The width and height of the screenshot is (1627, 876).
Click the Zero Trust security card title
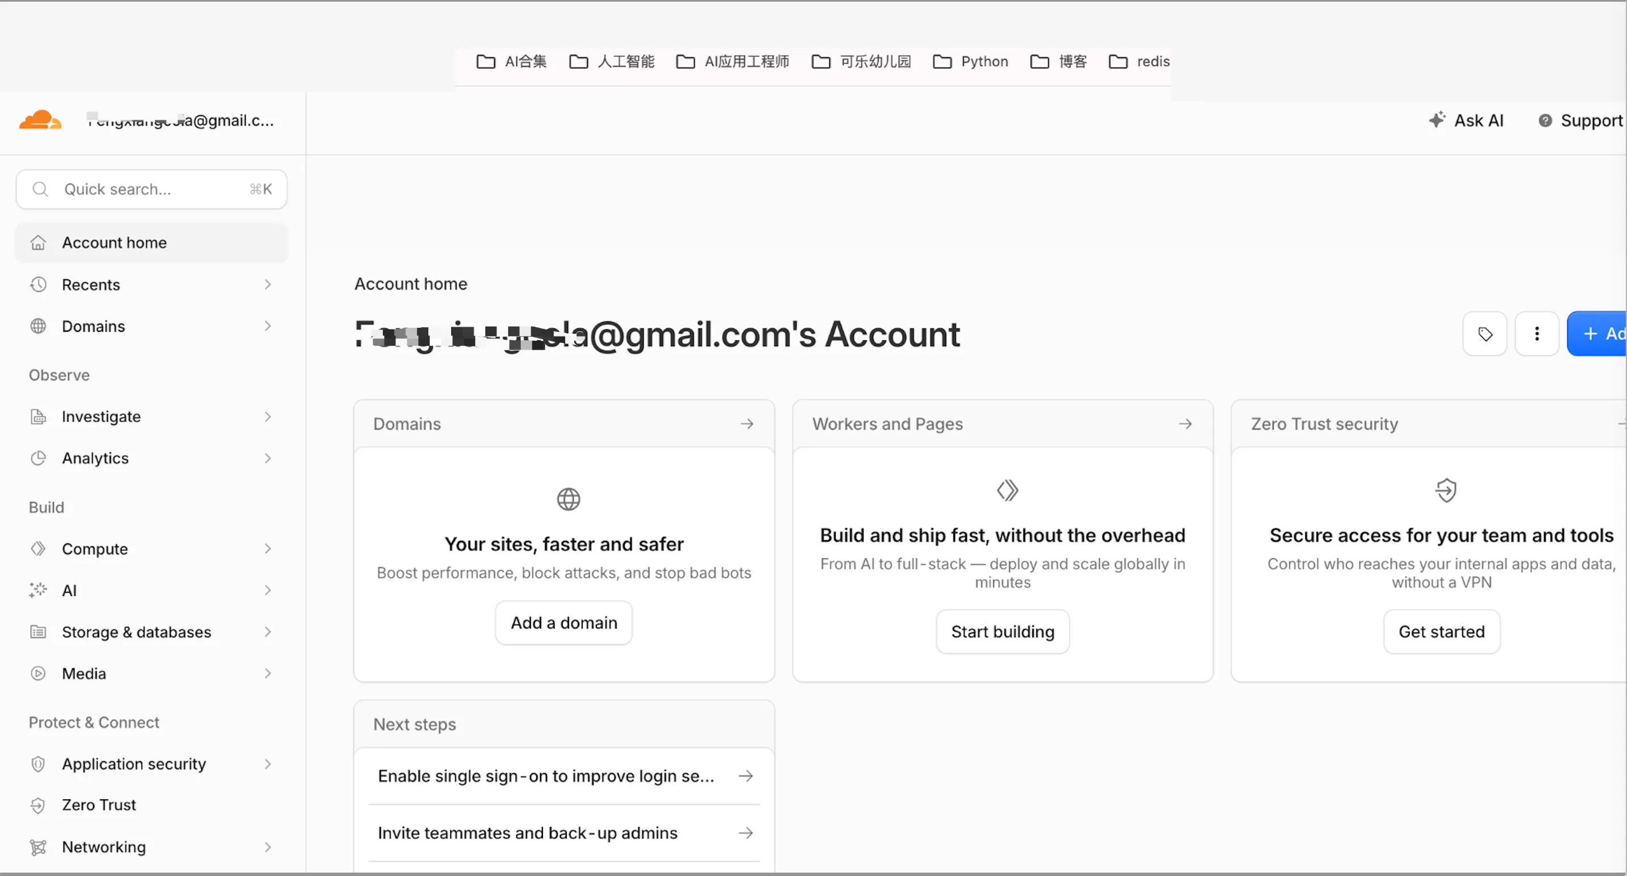(1325, 424)
